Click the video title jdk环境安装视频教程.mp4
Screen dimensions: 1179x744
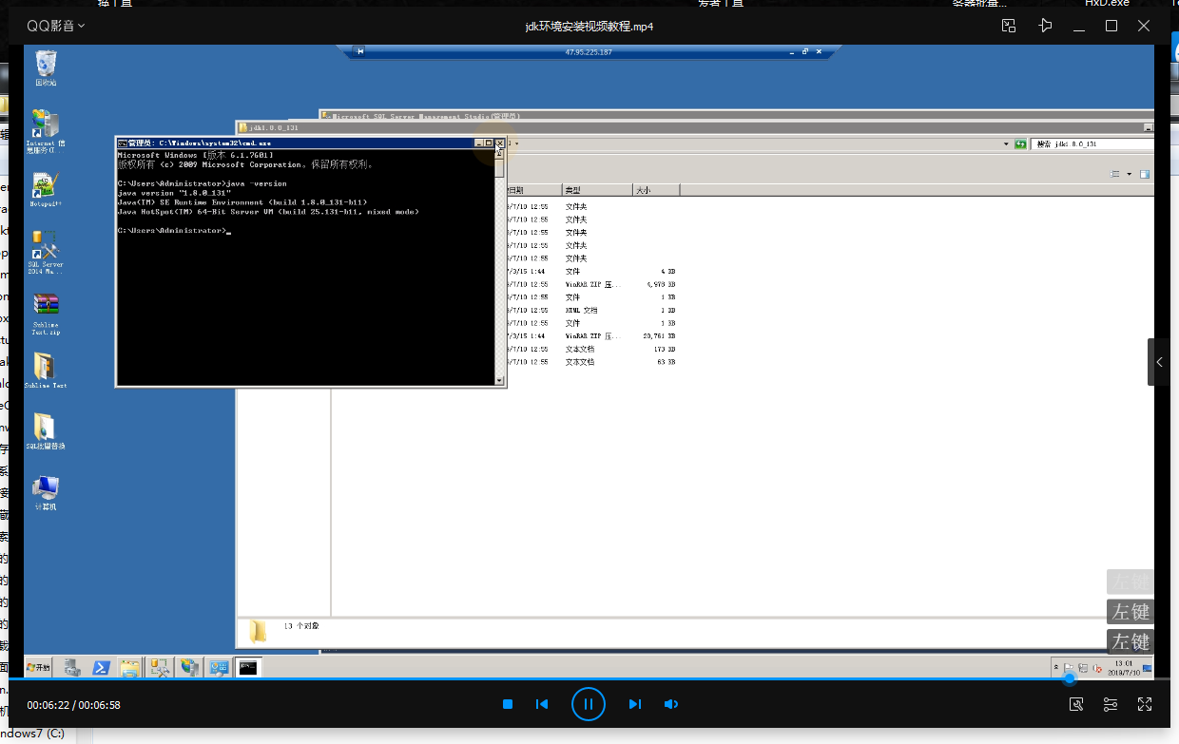click(589, 27)
